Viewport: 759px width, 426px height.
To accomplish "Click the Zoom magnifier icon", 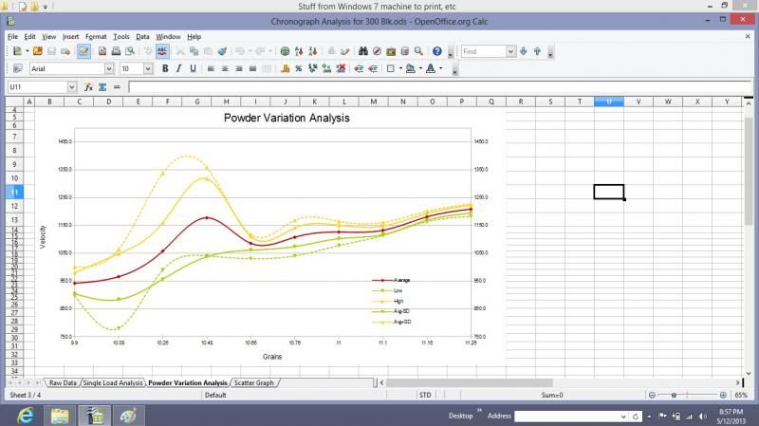I will pyautogui.click(x=418, y=51).
